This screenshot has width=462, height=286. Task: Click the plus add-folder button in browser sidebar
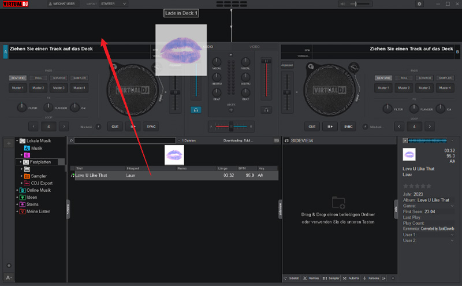click(9, 143)
